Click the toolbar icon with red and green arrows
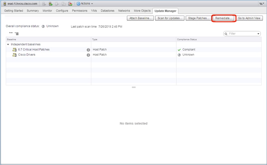The image size is (267, 165). 70,3
